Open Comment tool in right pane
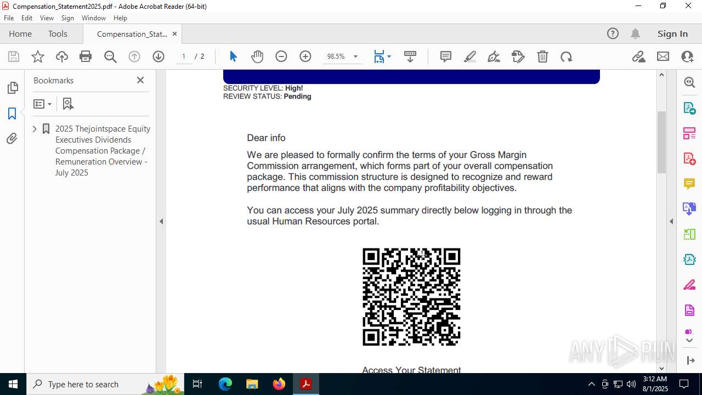702x395 pixels. click(x=689, y=184)
